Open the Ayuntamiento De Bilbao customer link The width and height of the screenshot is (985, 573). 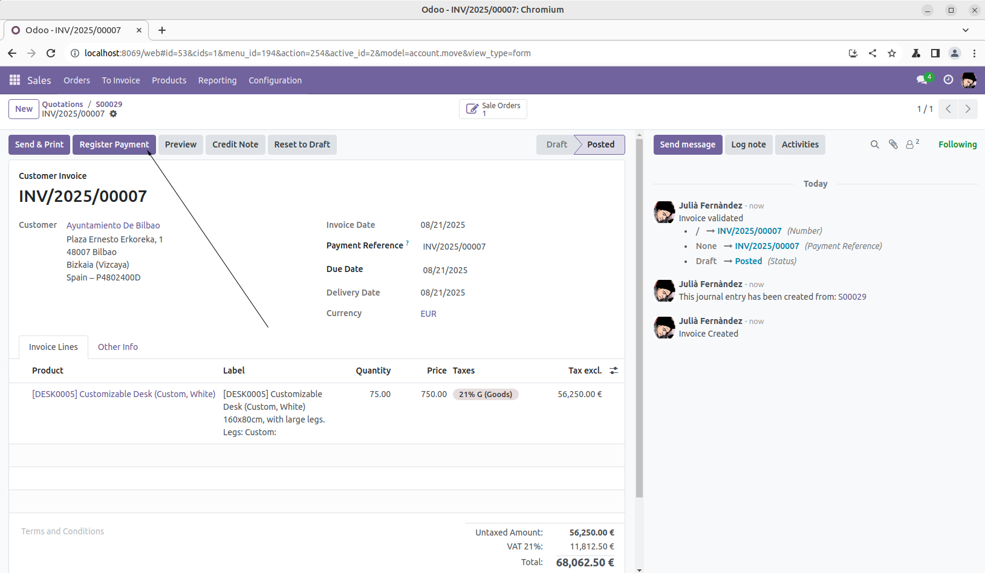113,225
